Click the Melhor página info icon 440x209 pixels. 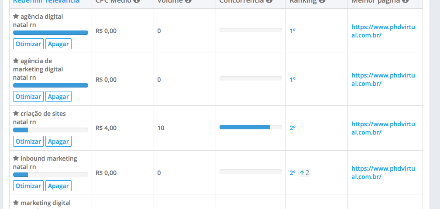(405, 1)
